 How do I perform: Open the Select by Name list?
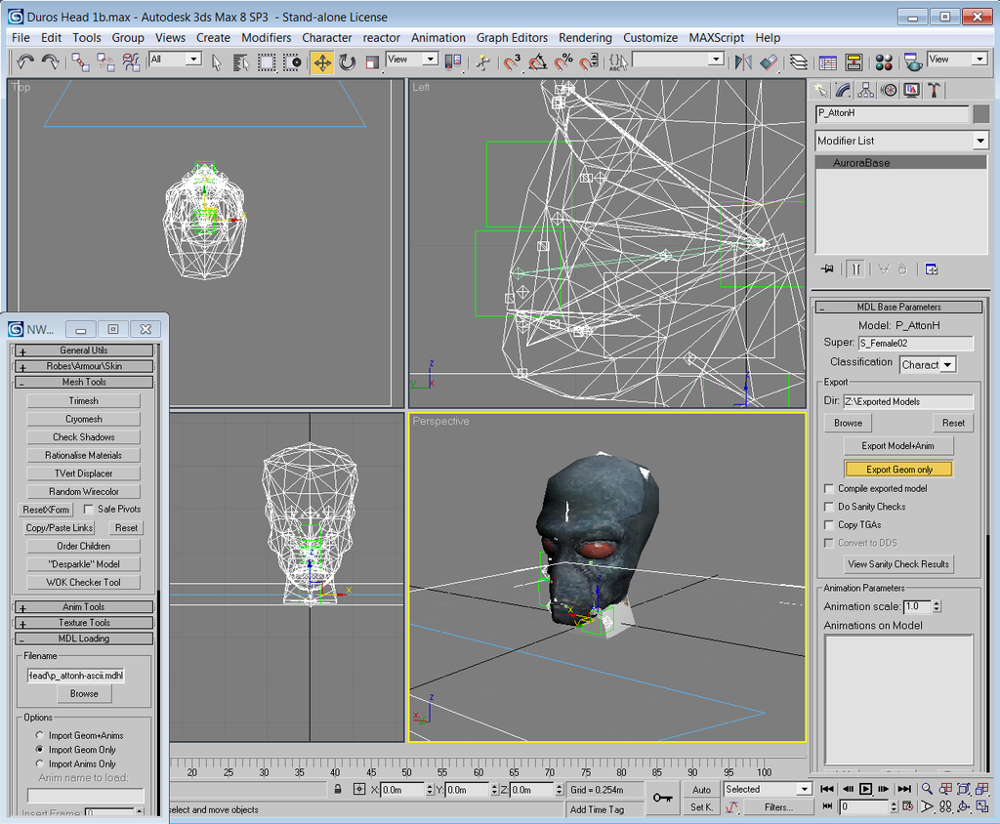[x=240, y=62]
